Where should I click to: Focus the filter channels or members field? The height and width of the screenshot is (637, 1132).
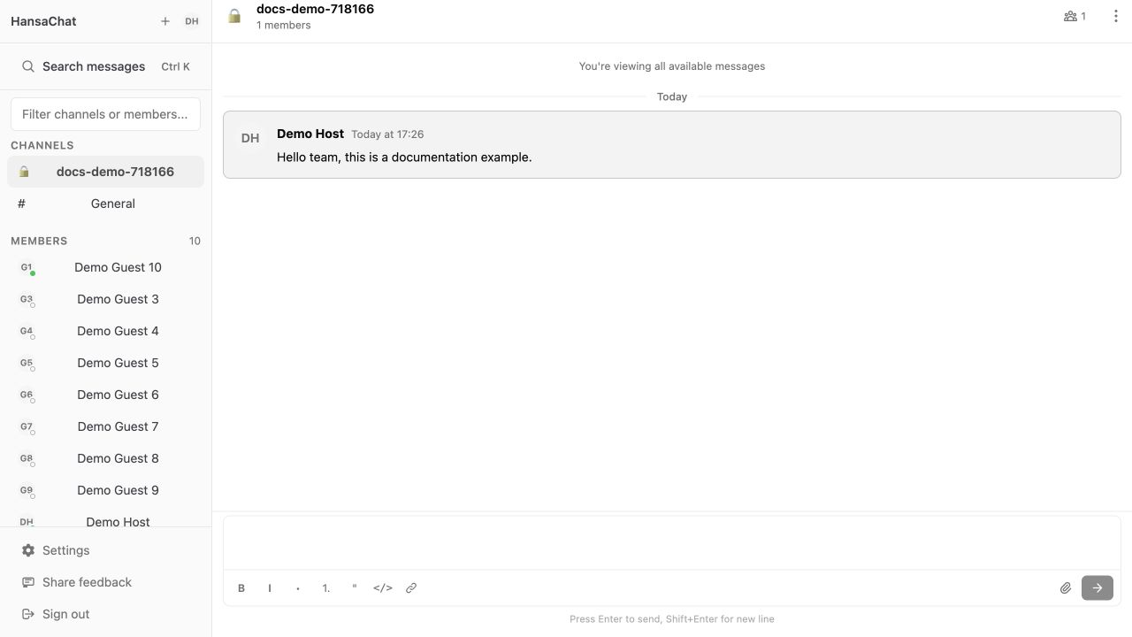click(x=105, y=114)
